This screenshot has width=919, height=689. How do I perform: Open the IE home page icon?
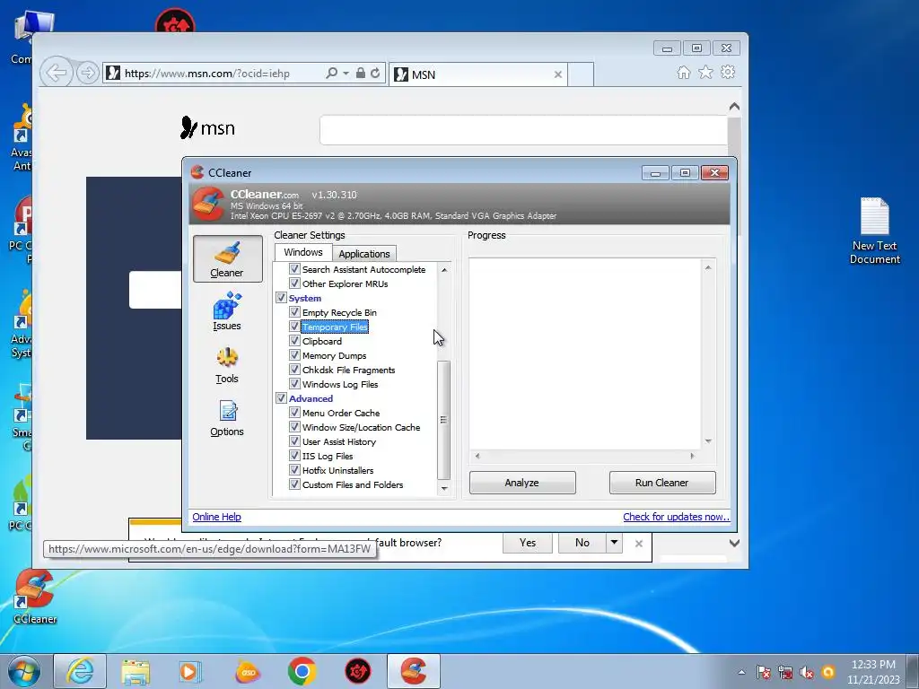click(x=683, y=72)
